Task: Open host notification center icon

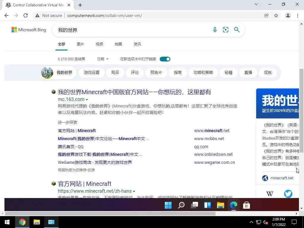Action: 294,222
